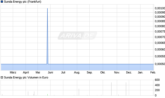
Task: Click the blue Sunda Energy legend square
Action: coord(2,2)
